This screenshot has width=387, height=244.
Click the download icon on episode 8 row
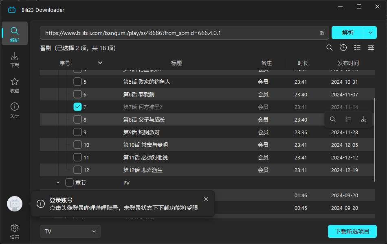click(x=364, y=119)
